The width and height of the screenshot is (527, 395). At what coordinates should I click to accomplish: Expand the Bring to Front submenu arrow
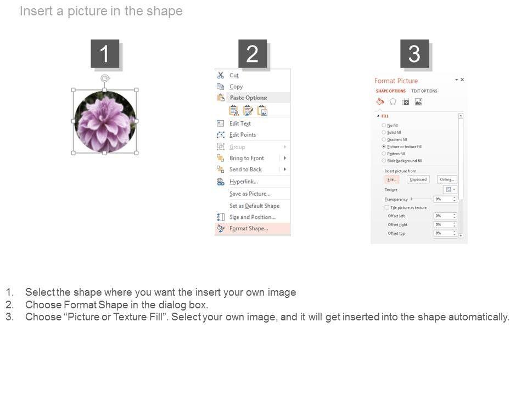285,158
